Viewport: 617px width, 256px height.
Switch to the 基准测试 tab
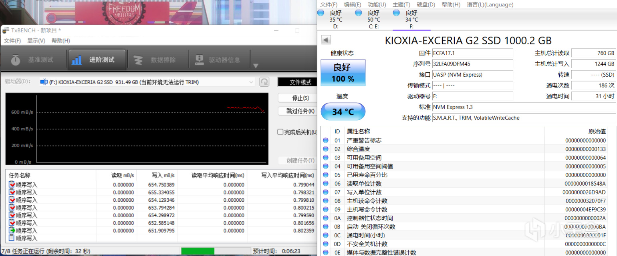click(x=33, y=60)
